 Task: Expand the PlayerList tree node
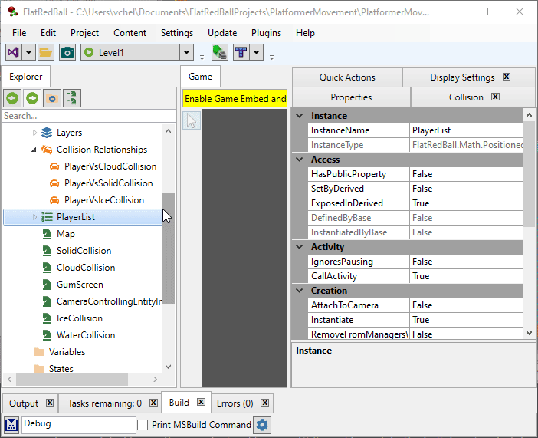pos(34,217)
